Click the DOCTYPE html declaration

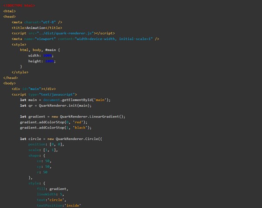pos(19,5)
